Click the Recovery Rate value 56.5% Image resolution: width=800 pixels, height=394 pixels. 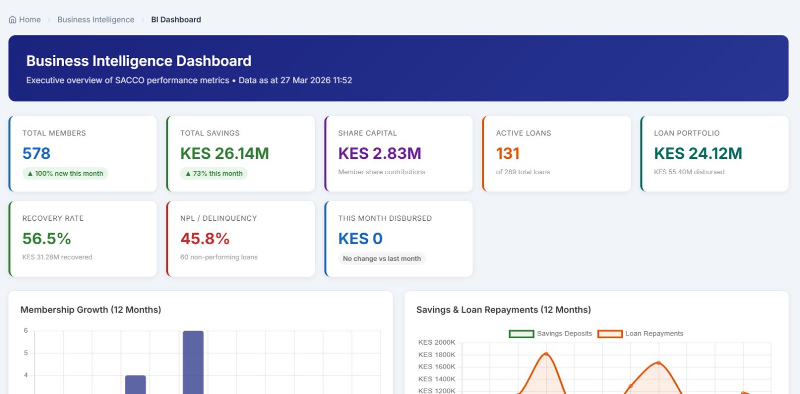point(46,239)
